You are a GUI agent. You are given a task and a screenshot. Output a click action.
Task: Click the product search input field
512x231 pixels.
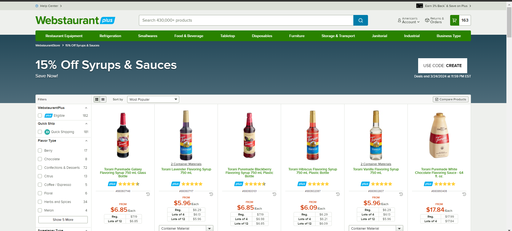pyautogui.click(x=246, y=20)
